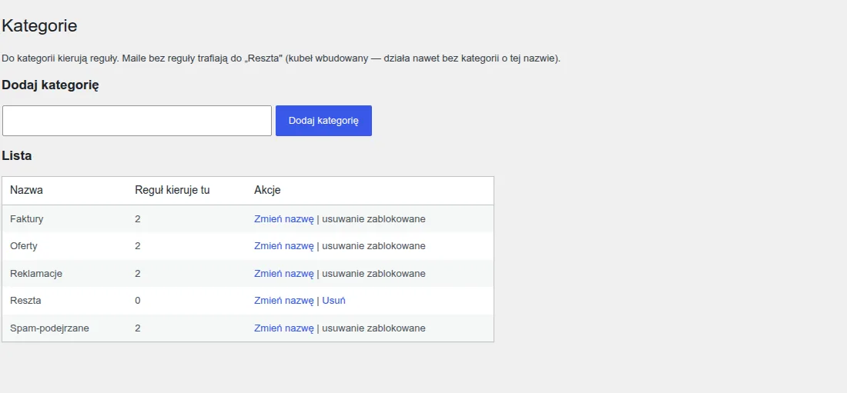
Task: Click the new category name input field
Action: click(136, 121)
